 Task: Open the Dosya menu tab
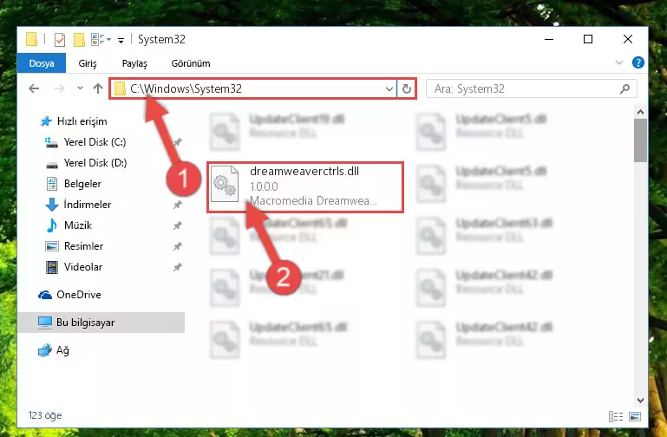[x=42, y=63]
